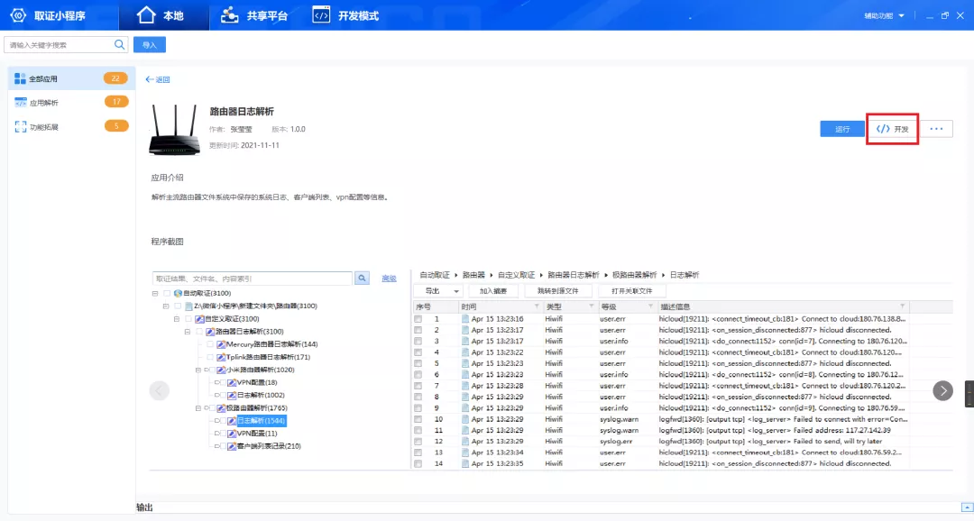The image size is (974, 521).
Task: Select 全部应用 category in sidebar
Action: click(71, 78)
